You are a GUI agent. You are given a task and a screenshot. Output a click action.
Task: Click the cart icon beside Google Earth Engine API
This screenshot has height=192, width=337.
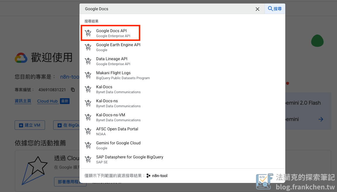(88, 47)
